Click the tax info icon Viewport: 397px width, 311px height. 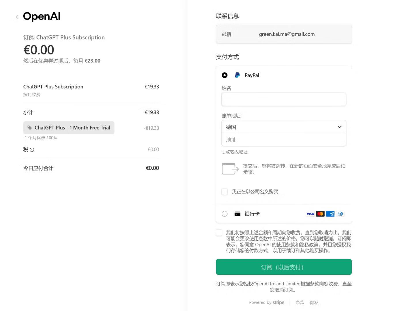(x=32, y=150)
